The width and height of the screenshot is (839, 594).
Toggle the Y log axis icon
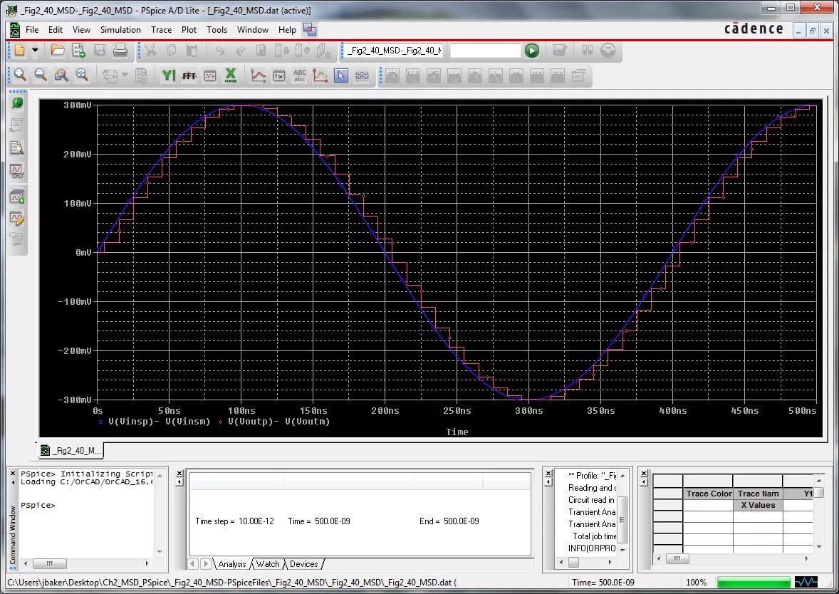(x=168, y=75)
